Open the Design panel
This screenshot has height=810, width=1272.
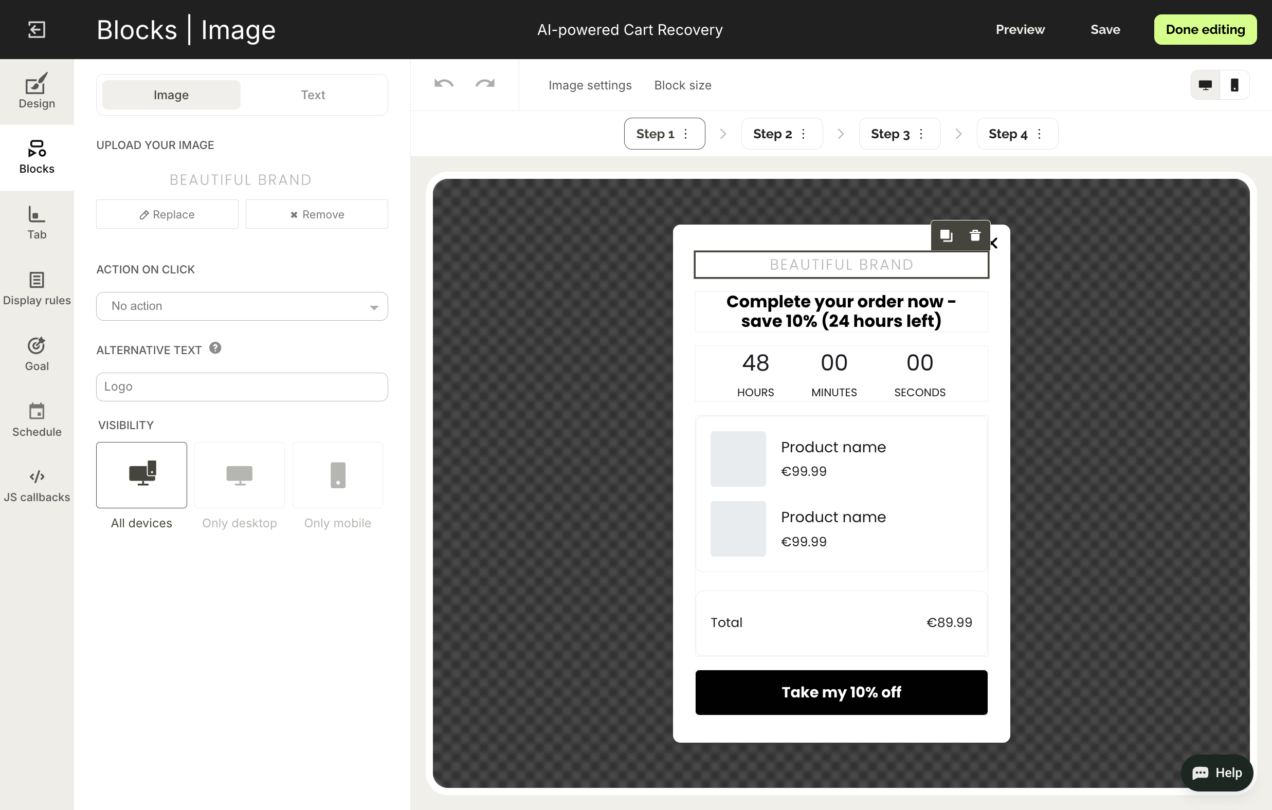37,91
